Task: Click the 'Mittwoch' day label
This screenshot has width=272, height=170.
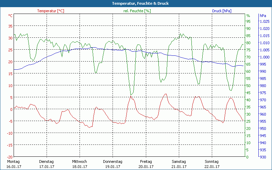Action: (80, 161)
